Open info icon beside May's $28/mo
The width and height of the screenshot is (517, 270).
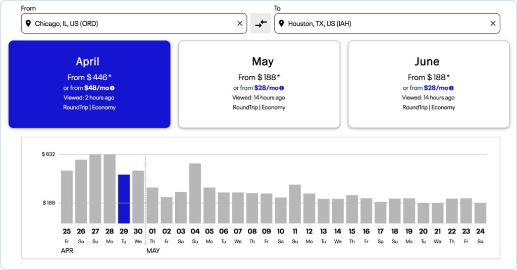[x=282, y=88]
